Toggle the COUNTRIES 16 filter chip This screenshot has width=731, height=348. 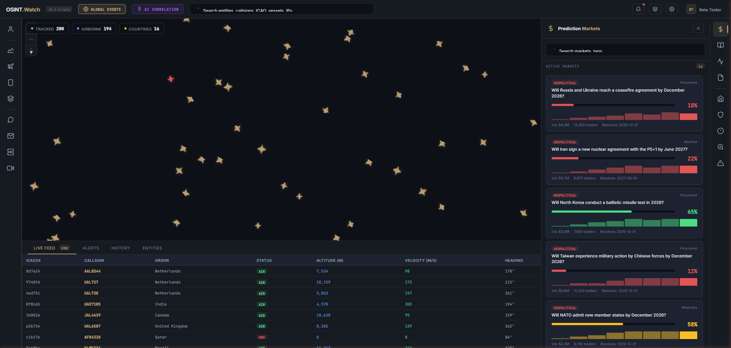pyautogui.click(x=141, y=28)
